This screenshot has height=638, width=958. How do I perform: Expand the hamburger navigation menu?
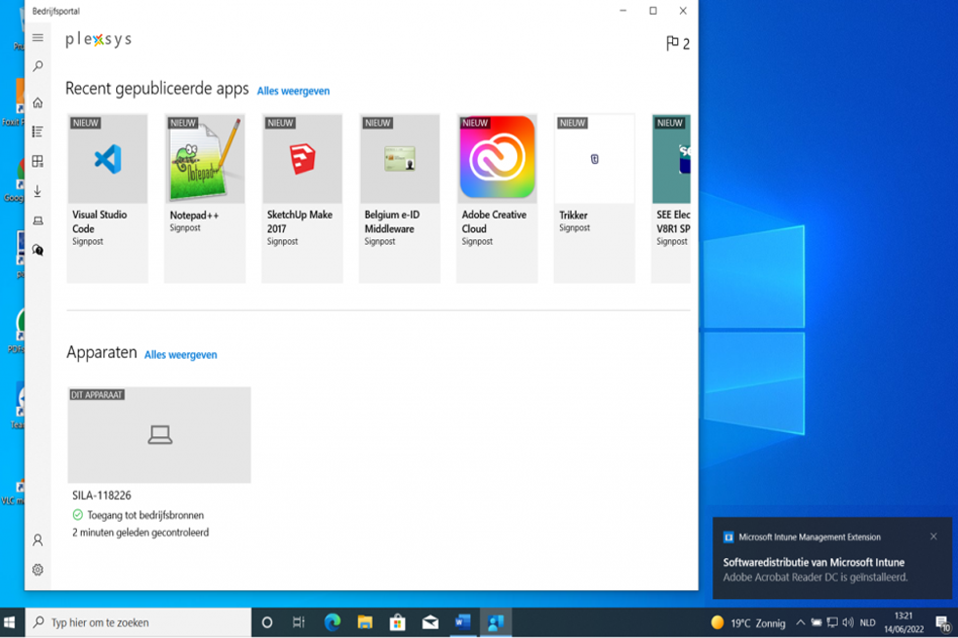[38, 38]
